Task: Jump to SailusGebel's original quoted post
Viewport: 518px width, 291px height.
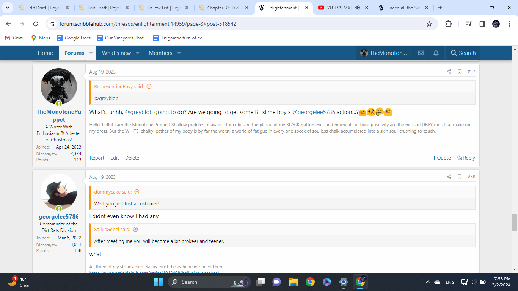Action: (x=135, y=229)
